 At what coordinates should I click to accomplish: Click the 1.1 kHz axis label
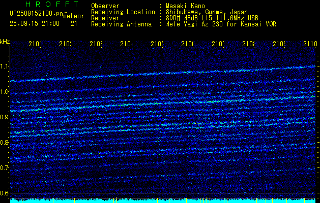pyautogui.click(x=5, y=66)
